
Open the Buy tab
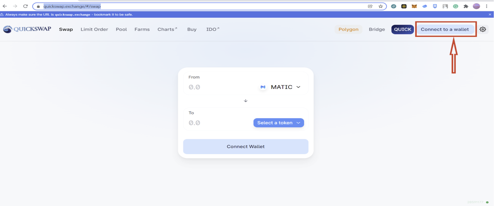point(192,29)
